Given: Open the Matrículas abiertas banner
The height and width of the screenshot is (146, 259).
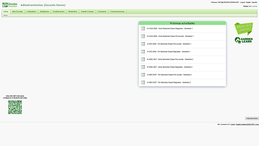Looking at the screenshot, I should pyautogui.click(x=244, y=29).
